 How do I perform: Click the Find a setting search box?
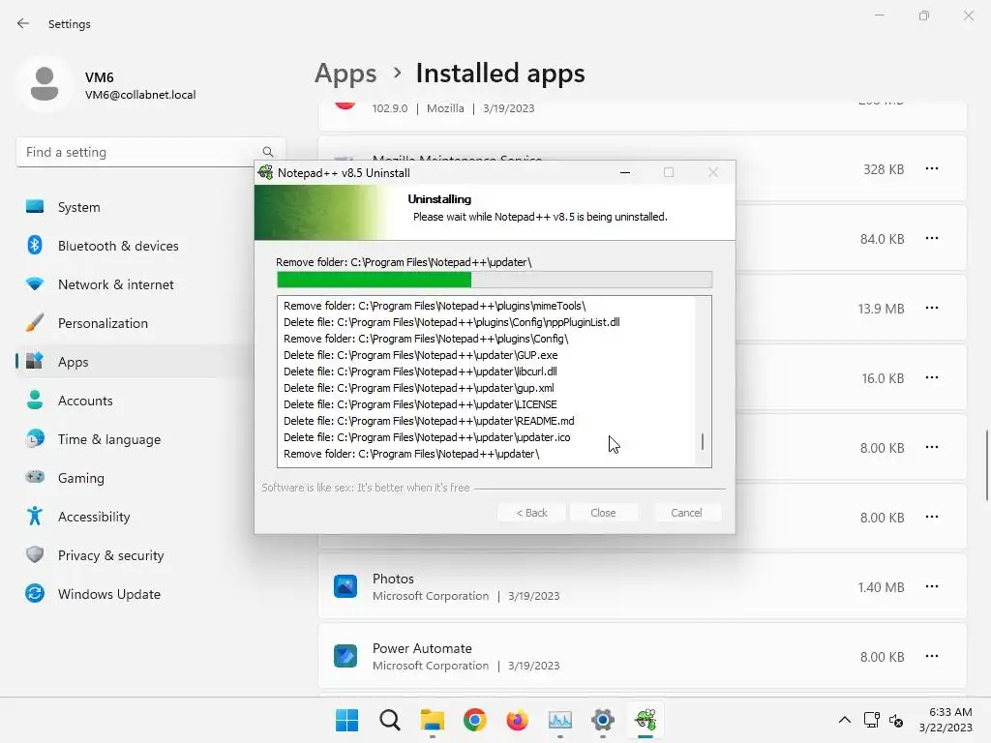(x=150, y=152)
